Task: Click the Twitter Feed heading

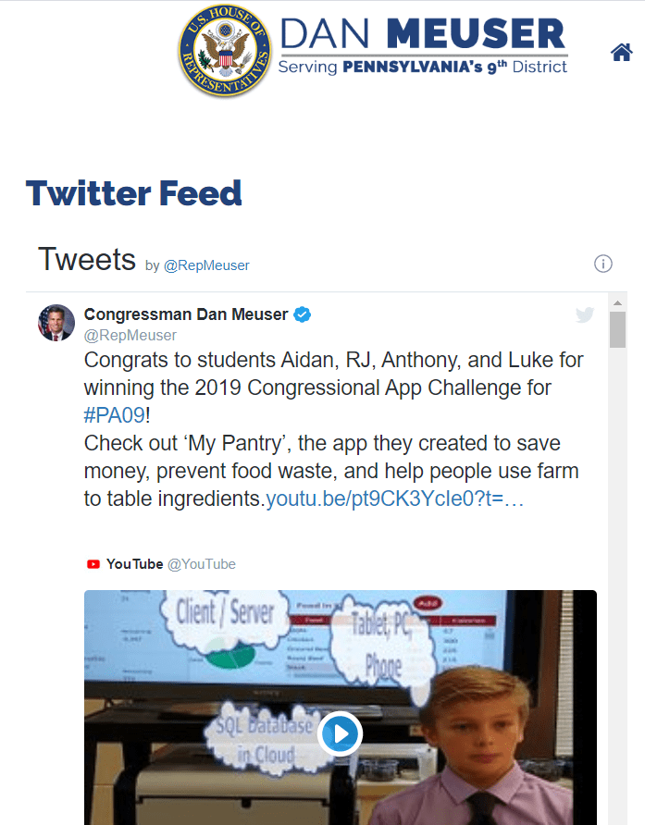Action: tap(134, 193)
